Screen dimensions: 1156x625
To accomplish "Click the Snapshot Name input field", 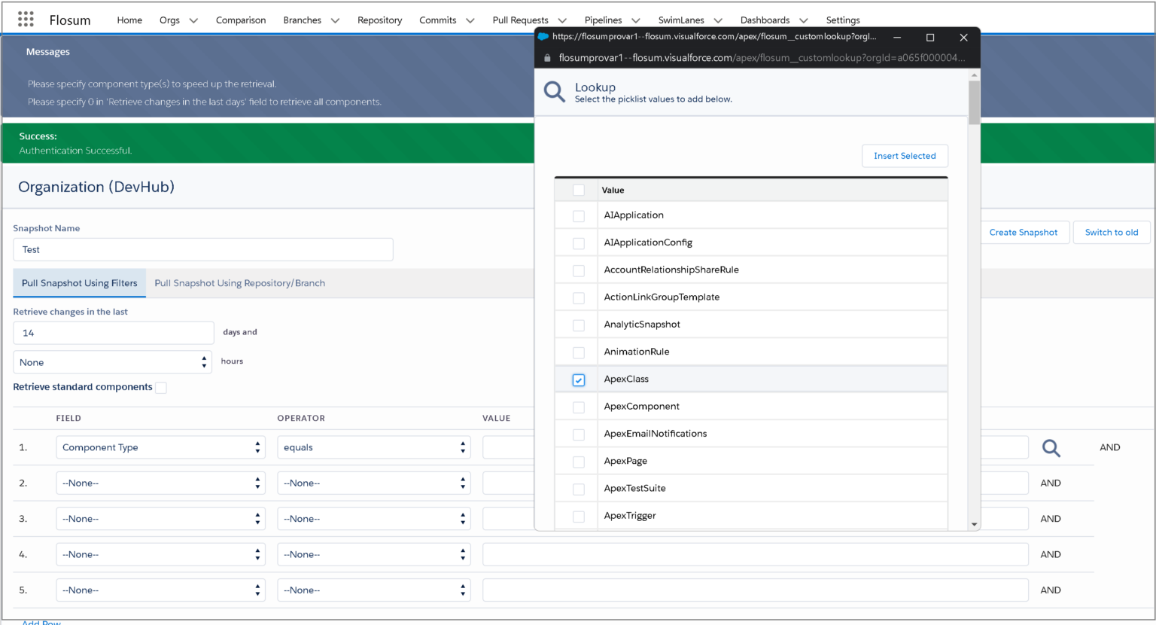I will [202, 249].
